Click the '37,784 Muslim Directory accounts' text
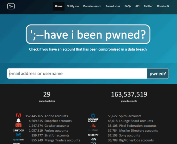177x144 pixels. tap(133, 130)
